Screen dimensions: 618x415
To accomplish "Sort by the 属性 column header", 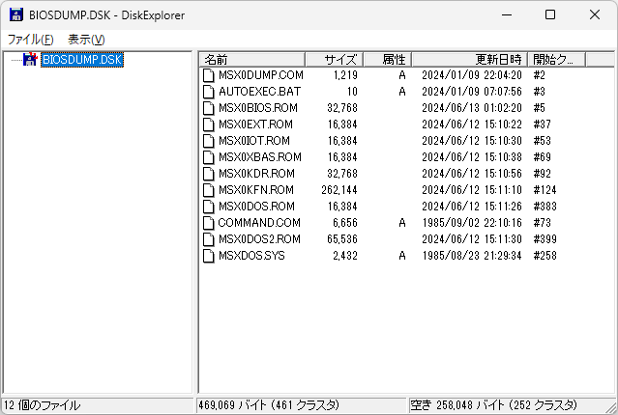I will point(388,60).
